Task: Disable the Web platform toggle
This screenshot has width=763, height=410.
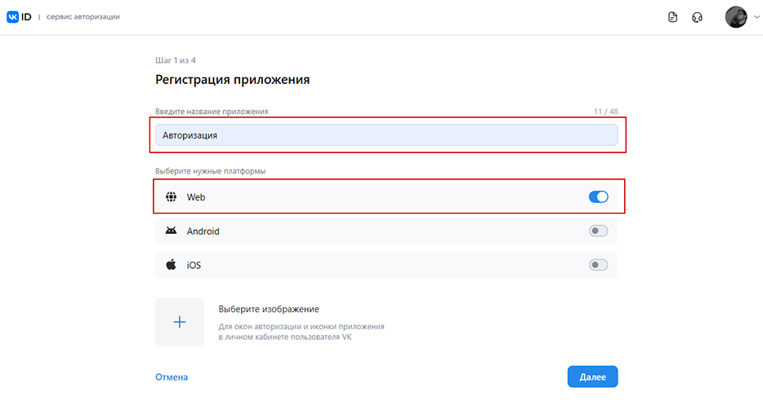Action: coord(598,196)
